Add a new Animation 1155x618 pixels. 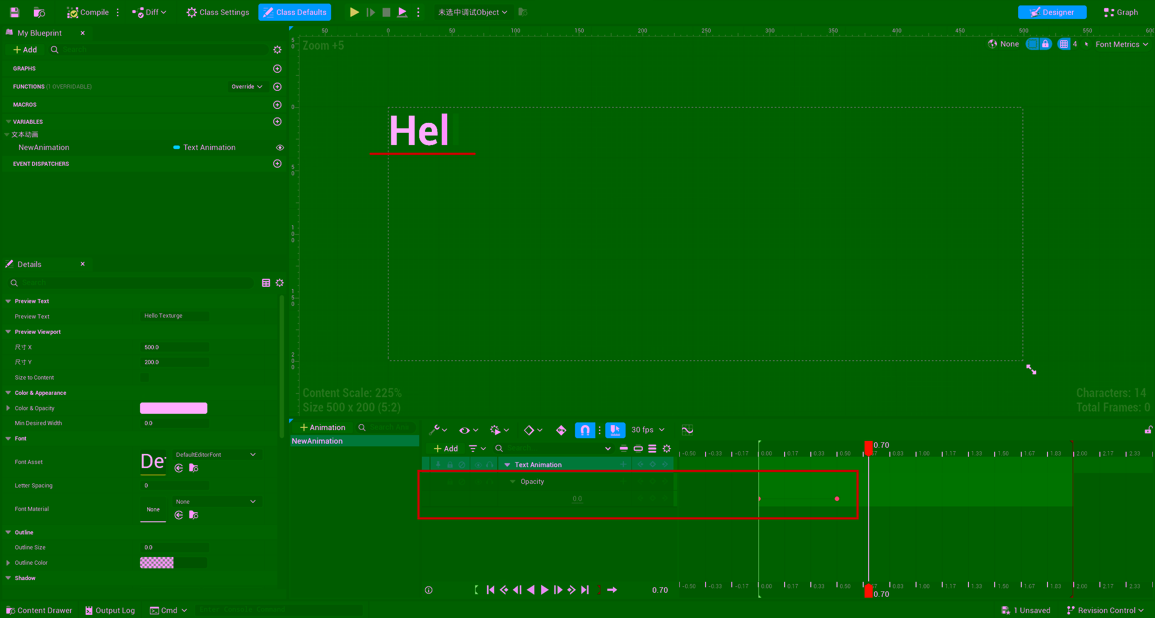[x=323, y=427]
